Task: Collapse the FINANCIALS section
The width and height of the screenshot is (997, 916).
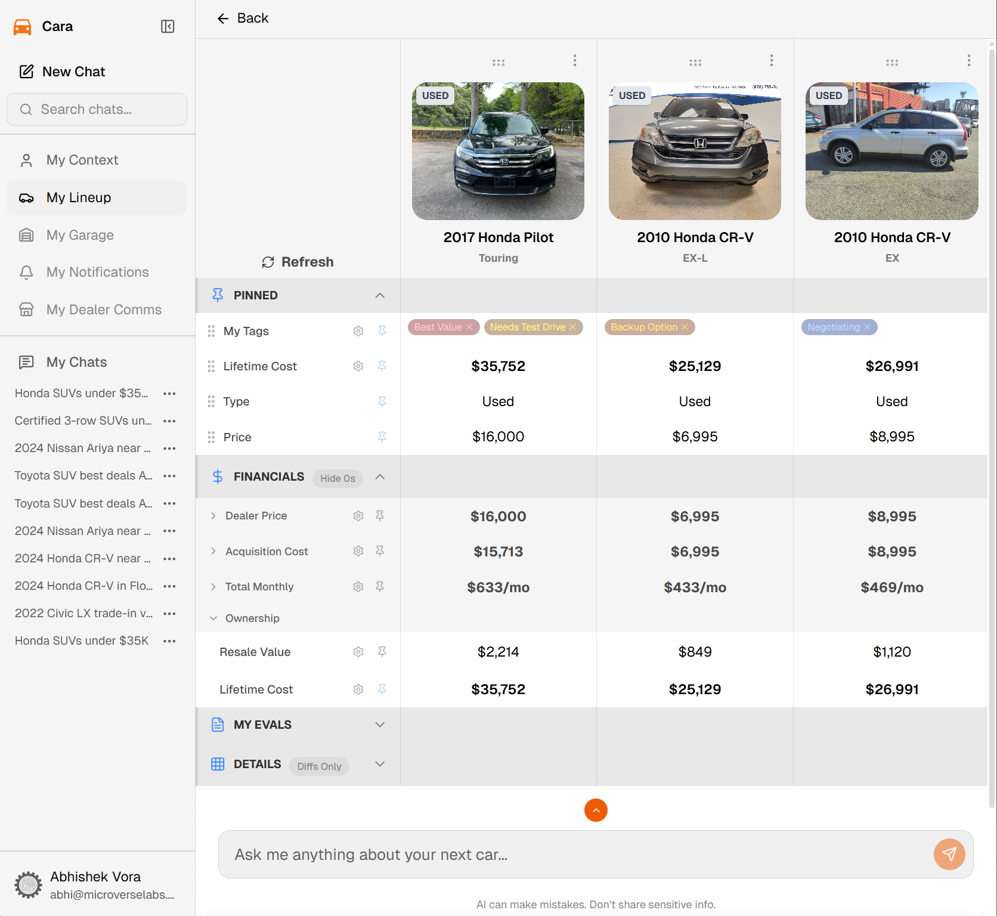Action: [x=380, y=476]
